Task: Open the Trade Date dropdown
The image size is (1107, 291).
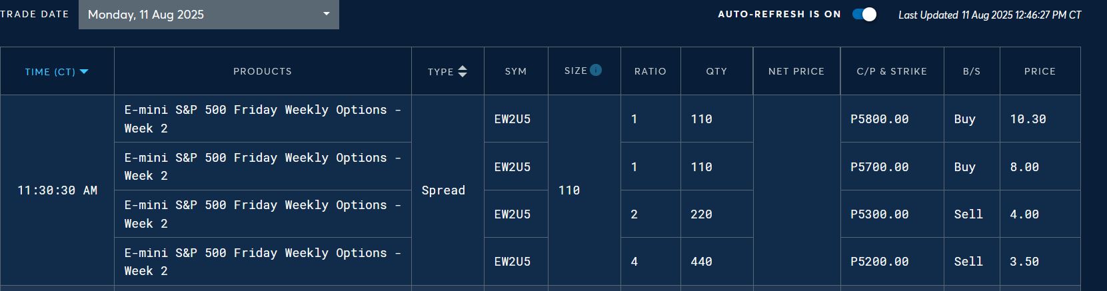Action: tap(209, 15)
